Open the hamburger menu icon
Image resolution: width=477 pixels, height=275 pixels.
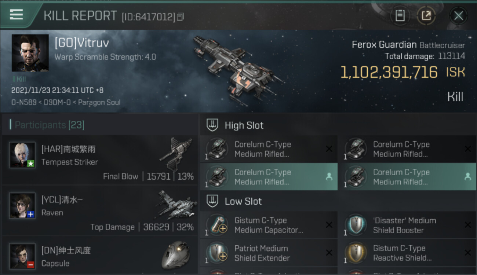17,15
